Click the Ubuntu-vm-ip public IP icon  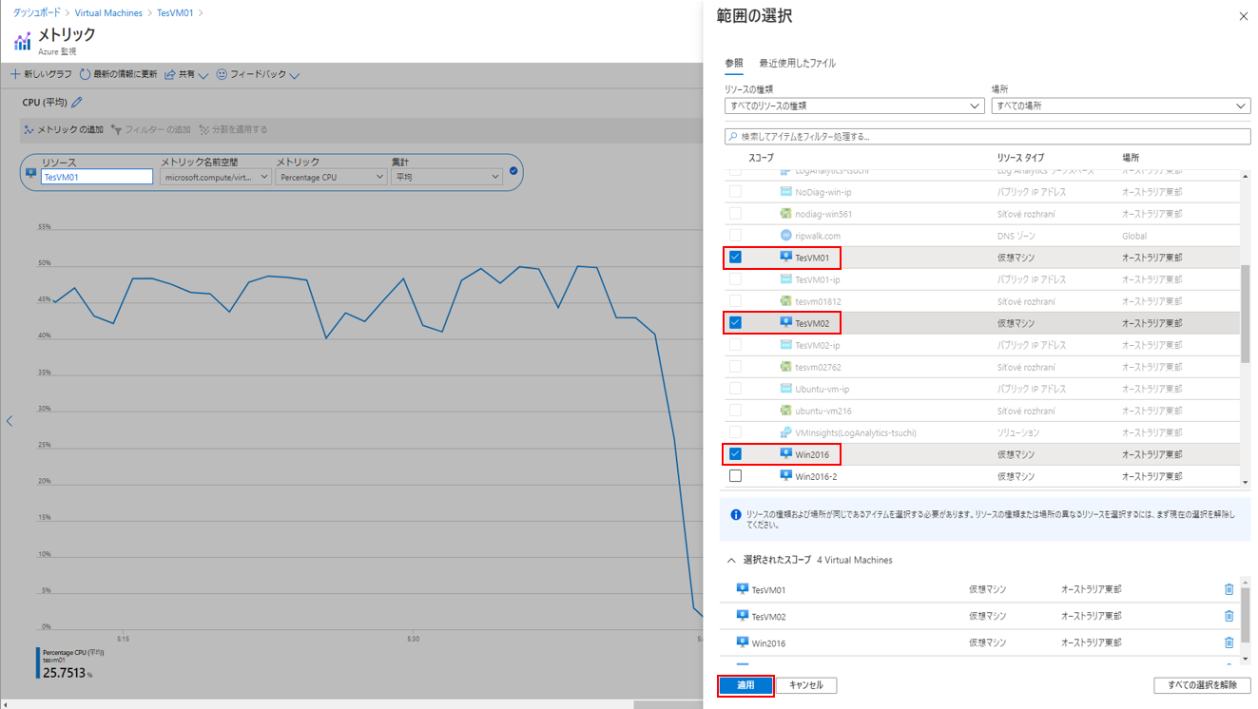[785, 388]
